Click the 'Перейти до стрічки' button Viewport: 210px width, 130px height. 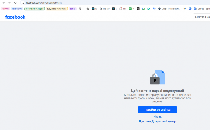[157, 110]
